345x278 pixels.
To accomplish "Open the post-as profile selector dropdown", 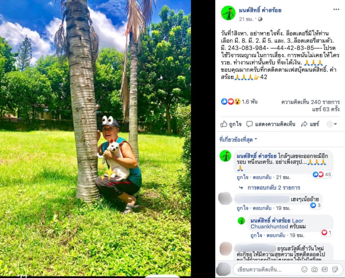I will point(332,124).
